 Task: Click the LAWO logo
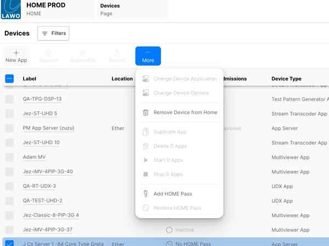(x=11, y=9)
